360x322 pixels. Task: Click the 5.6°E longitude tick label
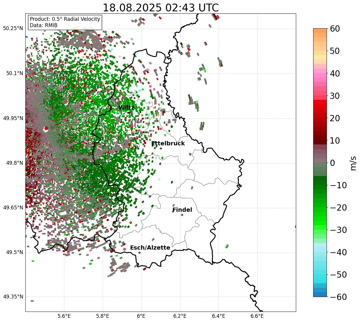[64, 316]
